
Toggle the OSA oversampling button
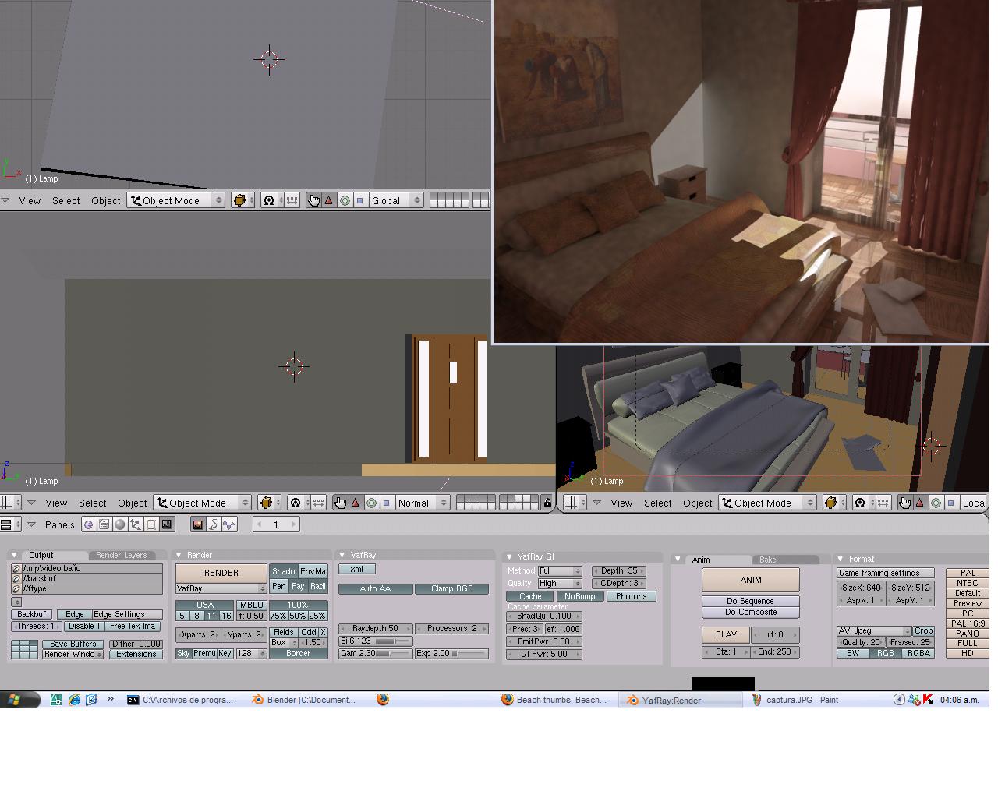point(204,605)
